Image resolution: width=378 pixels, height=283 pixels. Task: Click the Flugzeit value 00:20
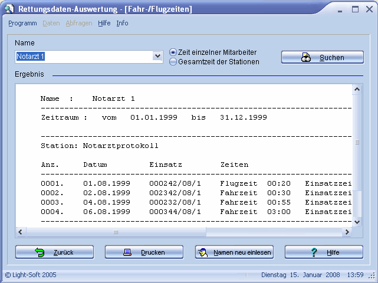pyautogui.click(x=279, y=184)
